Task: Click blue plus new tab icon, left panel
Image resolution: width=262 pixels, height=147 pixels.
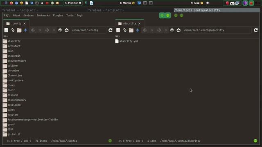Action: pyautogui.click(x=25, y=30)
